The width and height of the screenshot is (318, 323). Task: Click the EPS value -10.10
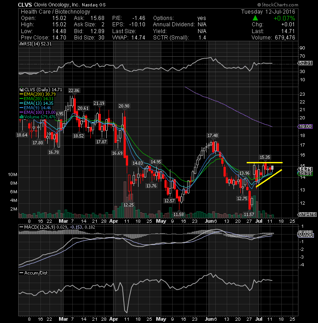click(137, 24)
